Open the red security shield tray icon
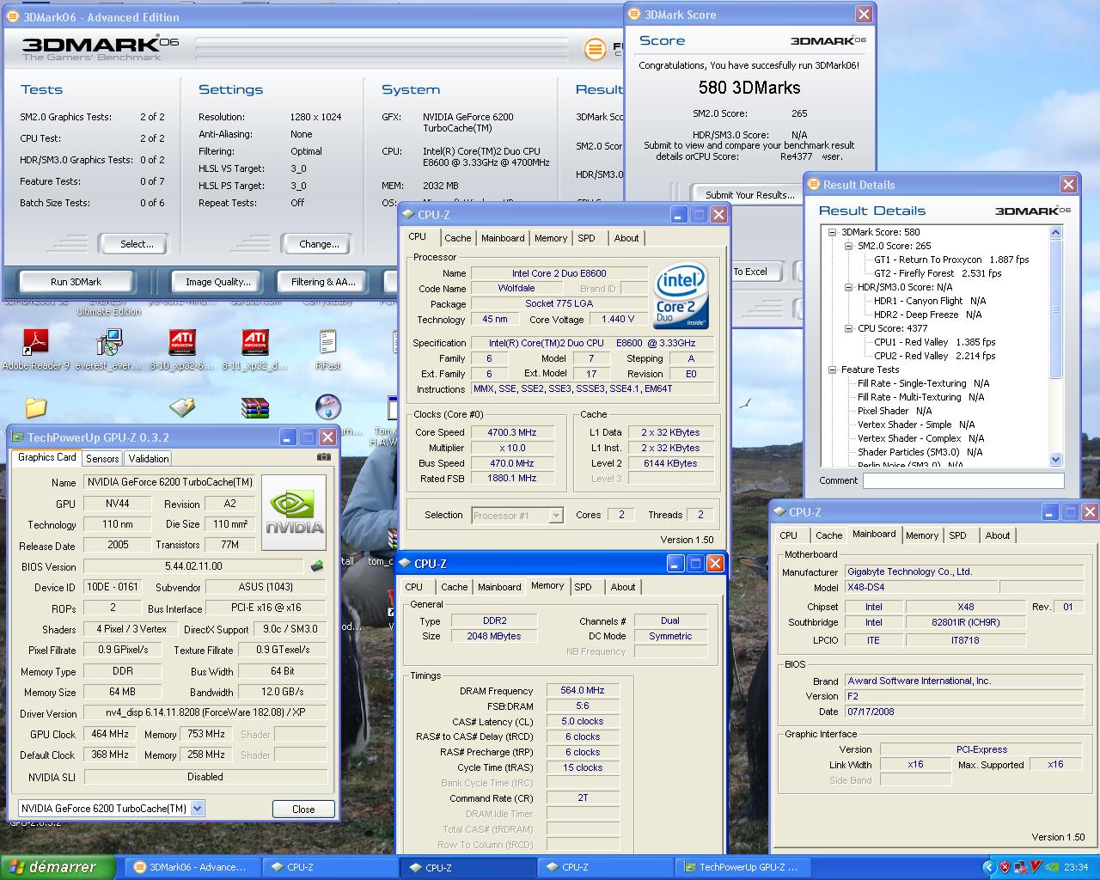The image size is (1100, 880). pyautogui.click(x=1005, y=867)
